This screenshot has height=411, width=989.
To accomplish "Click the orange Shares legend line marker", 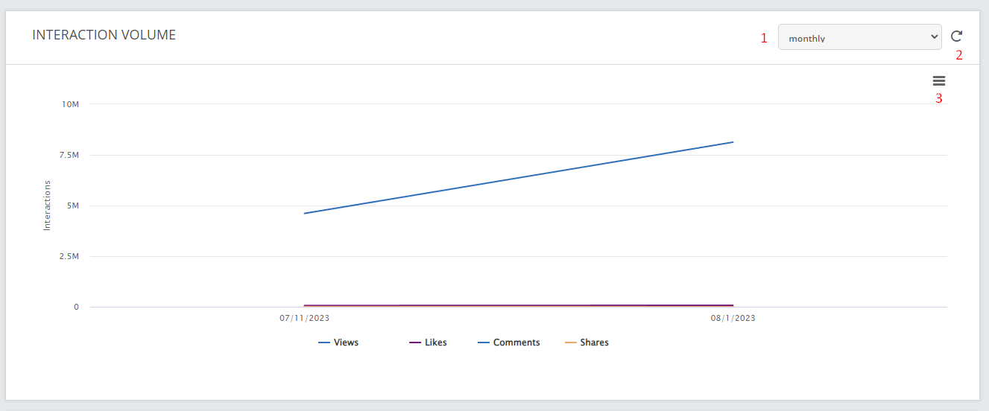I will [570, 342].
